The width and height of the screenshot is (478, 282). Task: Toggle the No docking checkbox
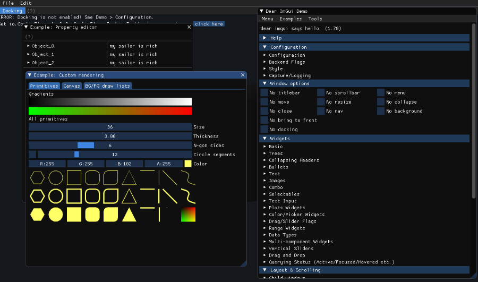pos(264,130)
